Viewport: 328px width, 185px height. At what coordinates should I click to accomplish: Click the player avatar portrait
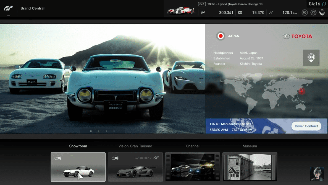tap(317, 174)
